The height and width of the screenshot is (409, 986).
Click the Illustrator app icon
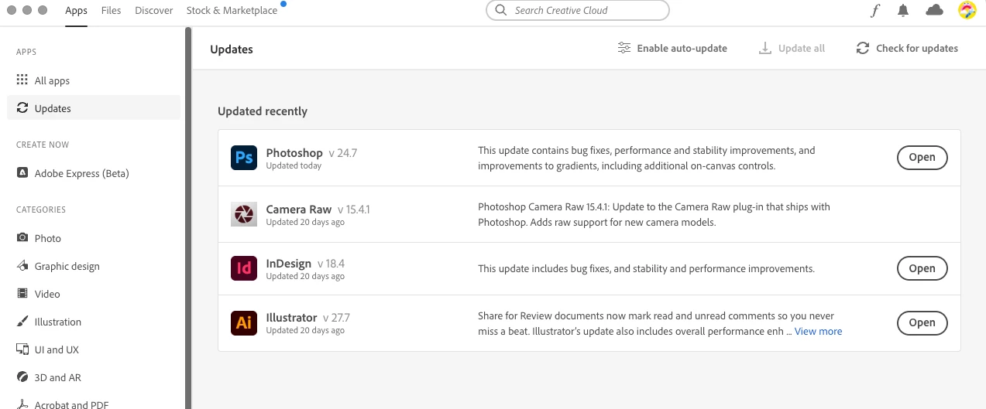point(244,322)
